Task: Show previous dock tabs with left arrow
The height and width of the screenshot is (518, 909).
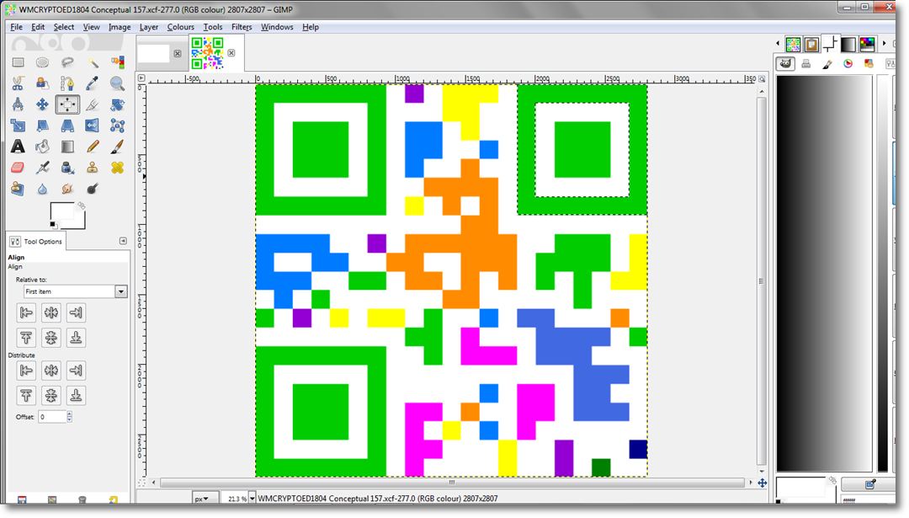Action: click(778, 43)
